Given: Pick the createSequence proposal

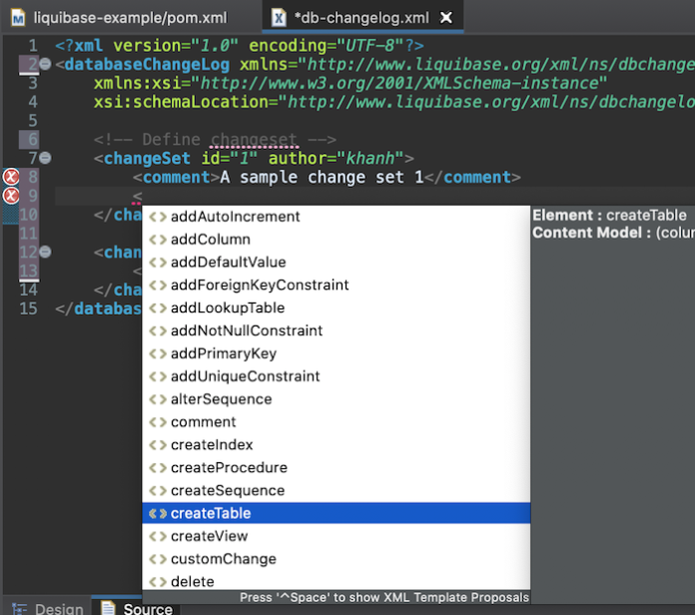Looking at the screenshot, I should click(x=336, y=490).
